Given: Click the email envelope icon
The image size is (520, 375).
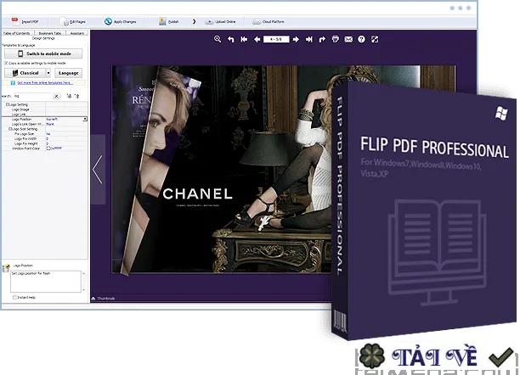Looking at the screenshot, I should pyautogui.click(x=348, y=39).
